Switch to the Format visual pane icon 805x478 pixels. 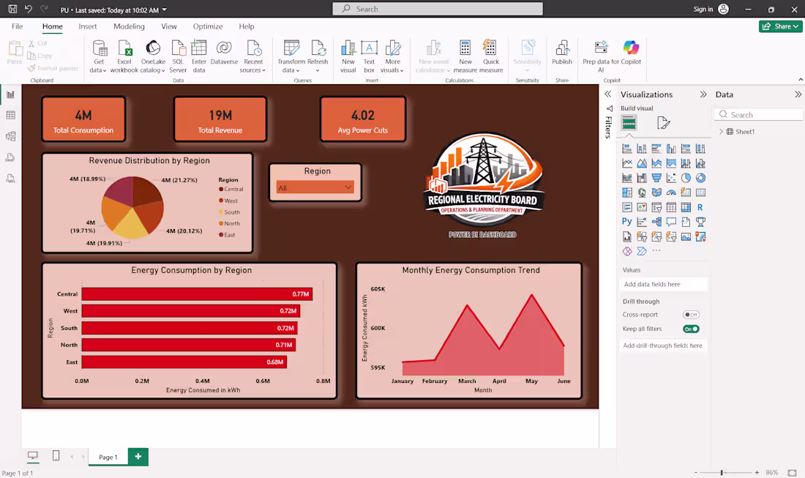[x=663, y=123]
